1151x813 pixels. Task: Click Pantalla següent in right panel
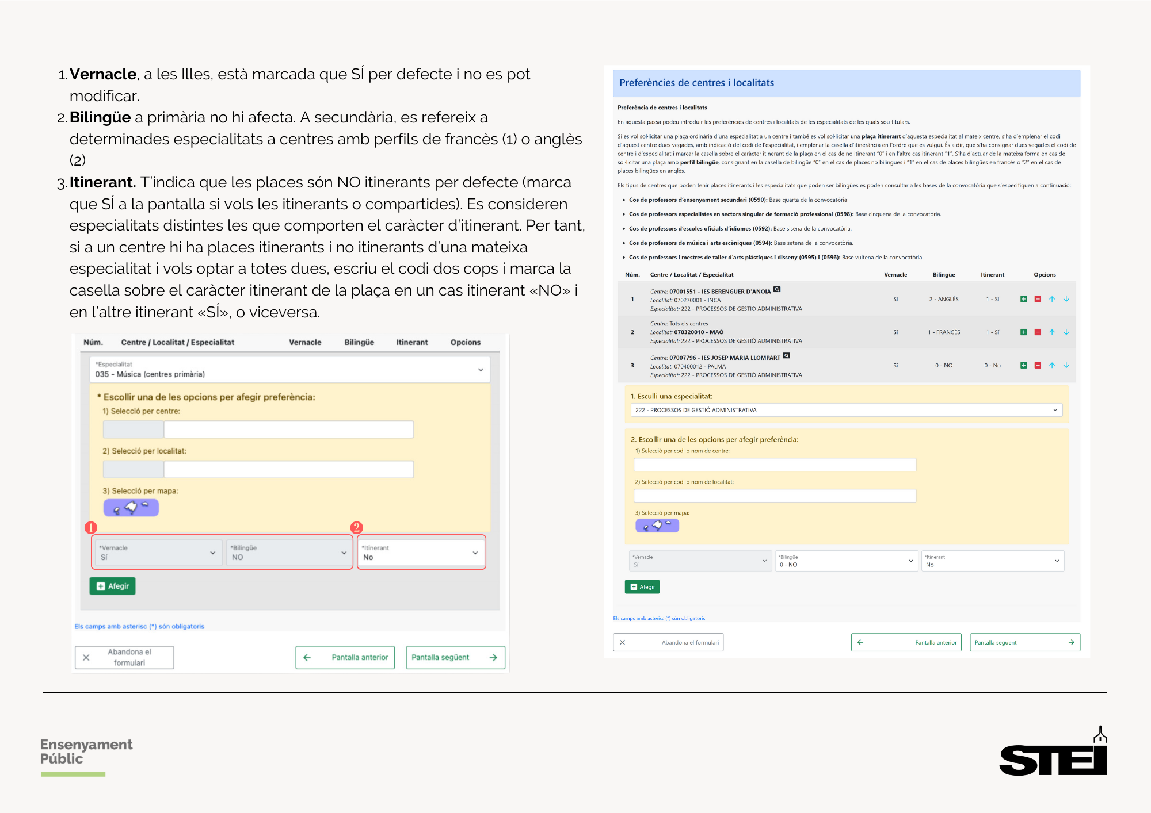point(1024,642)
